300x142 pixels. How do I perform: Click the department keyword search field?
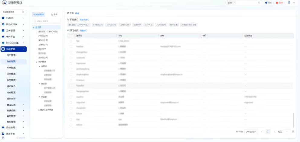(x=47, y=21)
